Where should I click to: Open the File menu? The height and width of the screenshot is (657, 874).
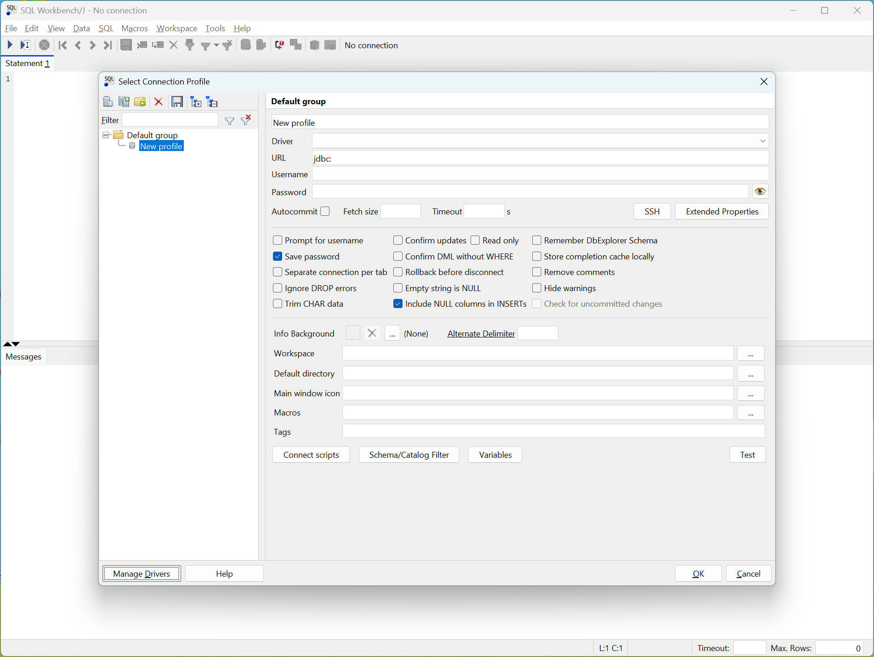pos(11,28)
